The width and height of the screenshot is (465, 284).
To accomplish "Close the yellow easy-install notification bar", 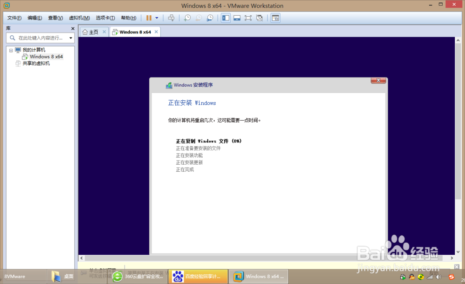I will pos(457,266).
